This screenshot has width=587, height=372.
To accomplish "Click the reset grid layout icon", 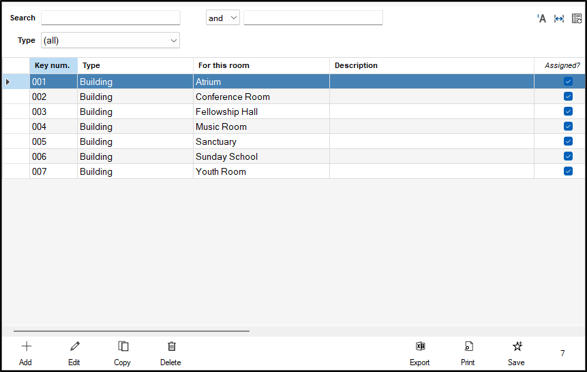I will point(577,18).
